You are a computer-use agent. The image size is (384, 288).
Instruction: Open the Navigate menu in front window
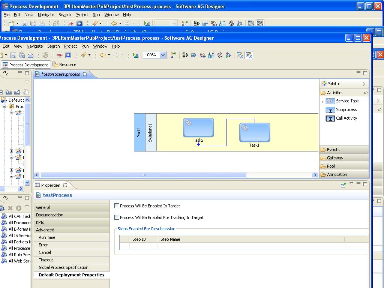35,46
